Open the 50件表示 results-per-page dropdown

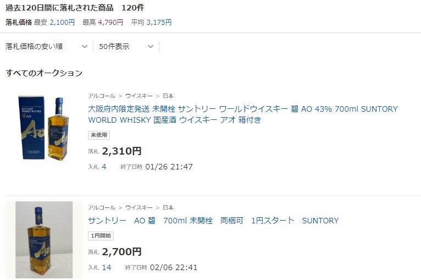click(x=126, y=47)
